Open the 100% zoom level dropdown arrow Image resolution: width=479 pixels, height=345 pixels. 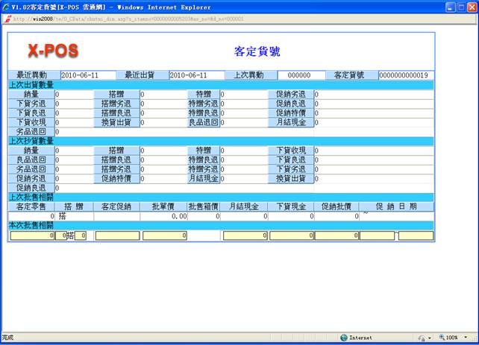[x=465, y=338]
